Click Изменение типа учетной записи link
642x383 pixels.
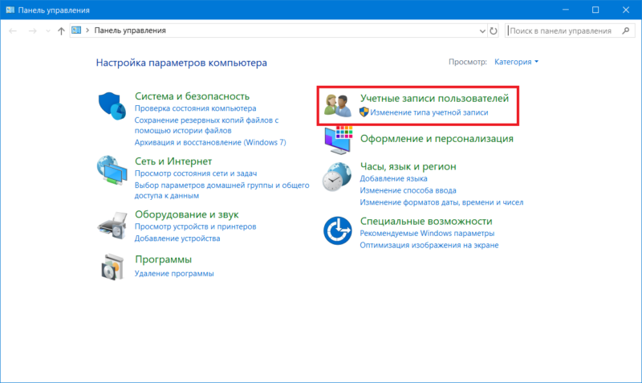429,112
